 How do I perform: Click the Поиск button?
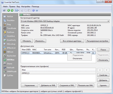point(103,50)
